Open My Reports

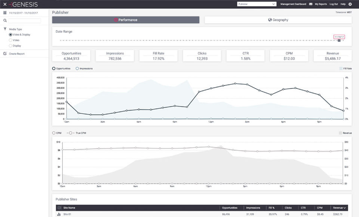(321, 4)
